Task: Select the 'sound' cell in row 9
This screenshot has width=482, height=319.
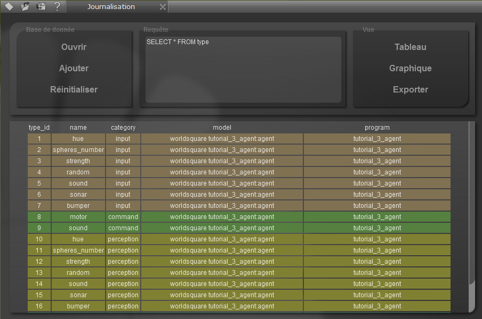Action: click(78, 228)
